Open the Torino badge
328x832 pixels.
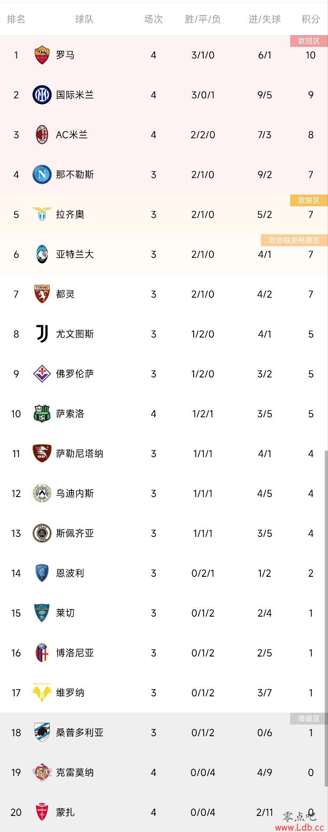(x=42, y=294)
